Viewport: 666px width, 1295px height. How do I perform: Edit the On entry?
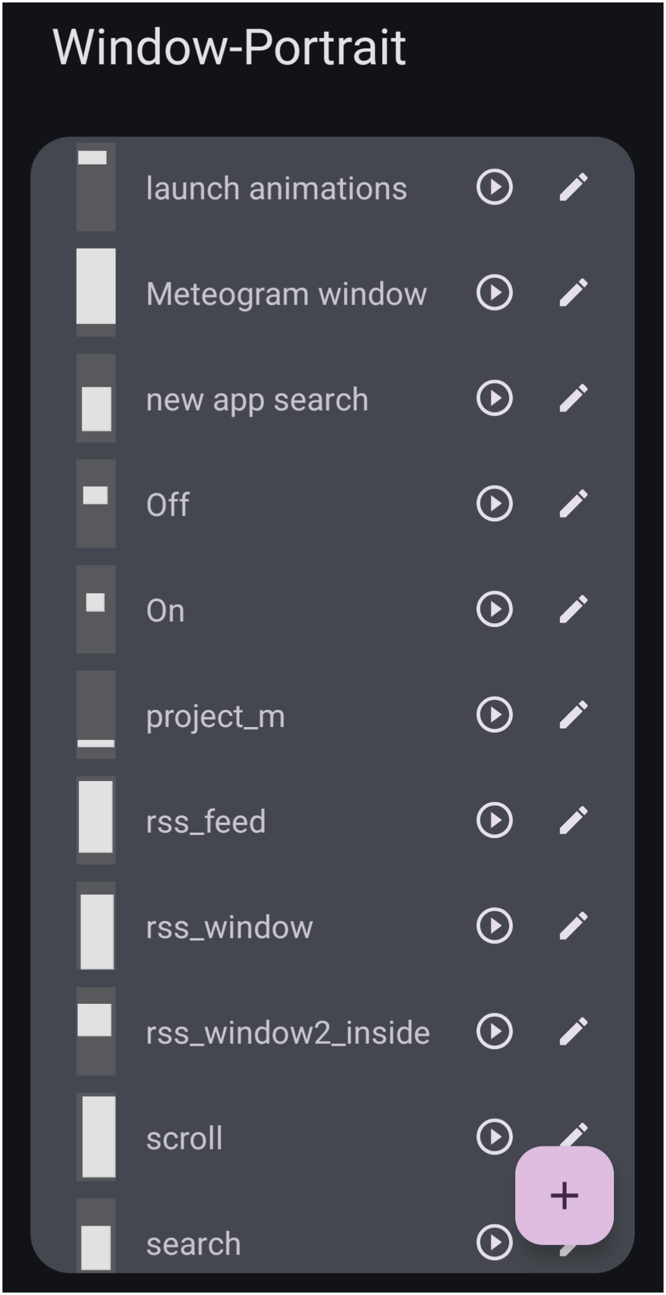[573, 609]
